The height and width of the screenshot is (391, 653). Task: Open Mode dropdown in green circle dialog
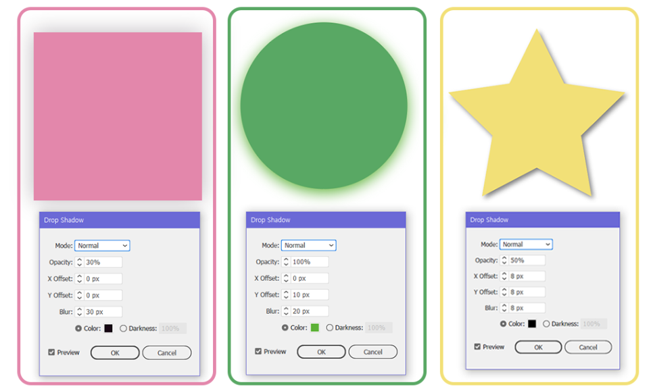(309, 245)
